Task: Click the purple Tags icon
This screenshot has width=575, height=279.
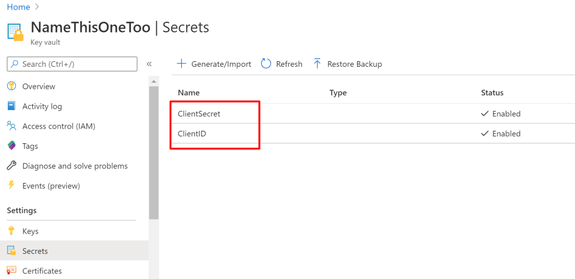Action: tap(11, 146)
